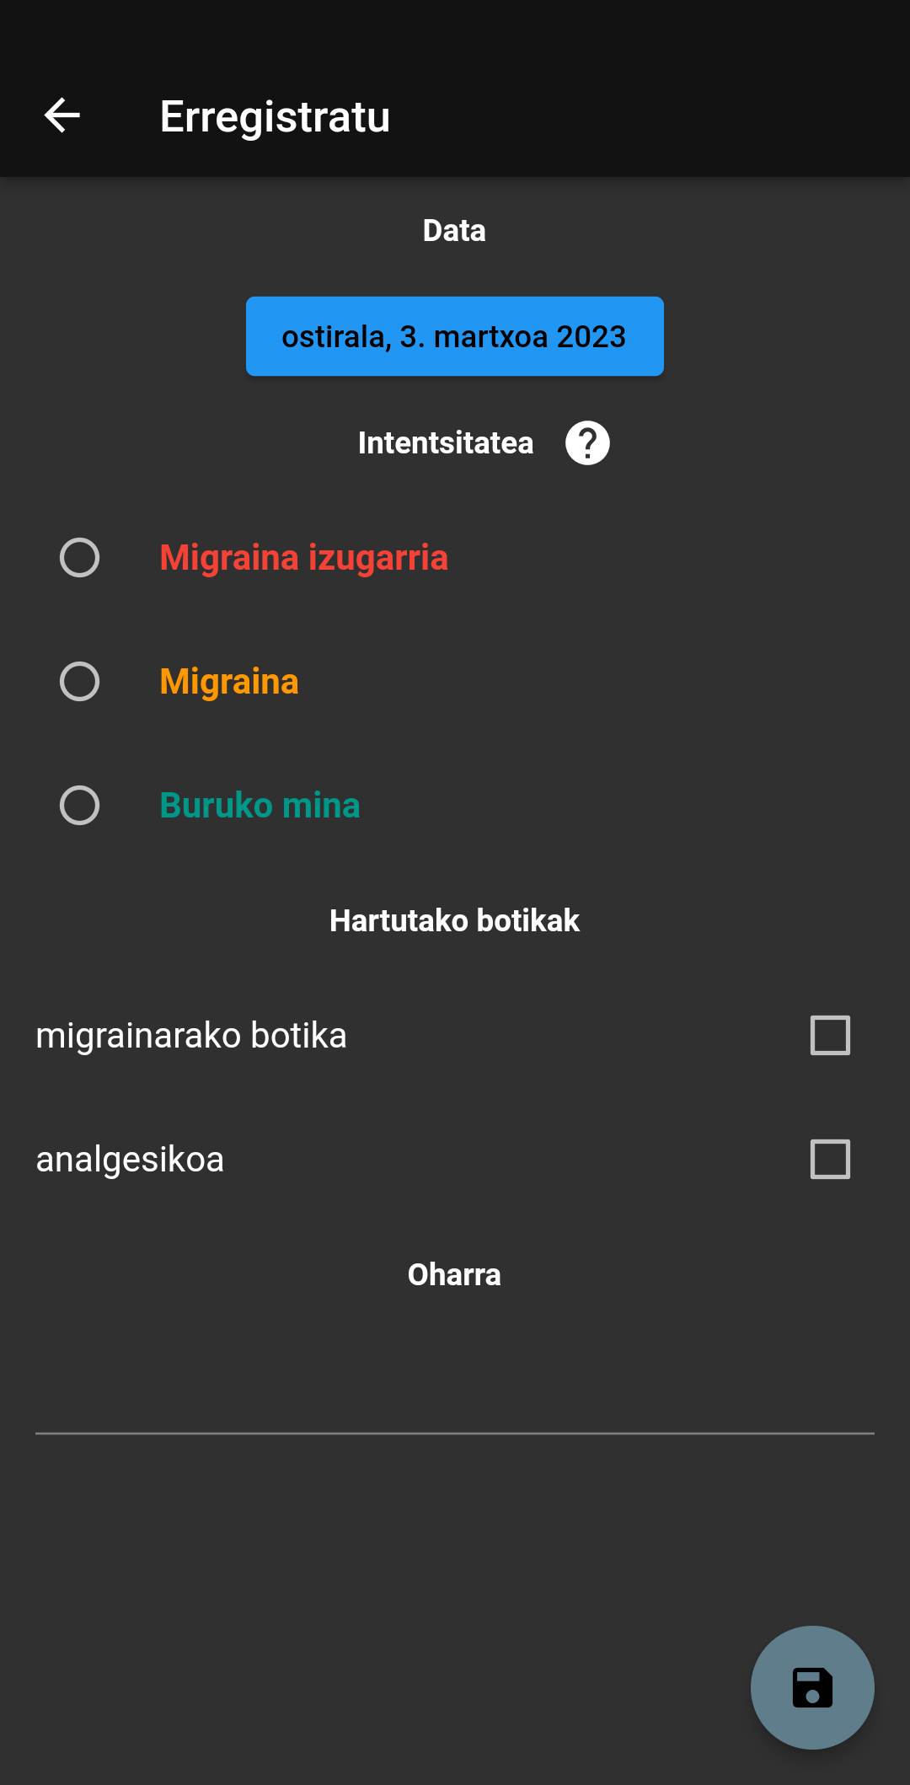This screenshot has width=910, height=1785.
Task: Check the migrainarako botika checkbox
Action: tap(830, 1035)
